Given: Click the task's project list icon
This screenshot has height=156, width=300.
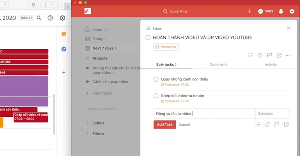Looking at the screenshot, I should (250, 55).
